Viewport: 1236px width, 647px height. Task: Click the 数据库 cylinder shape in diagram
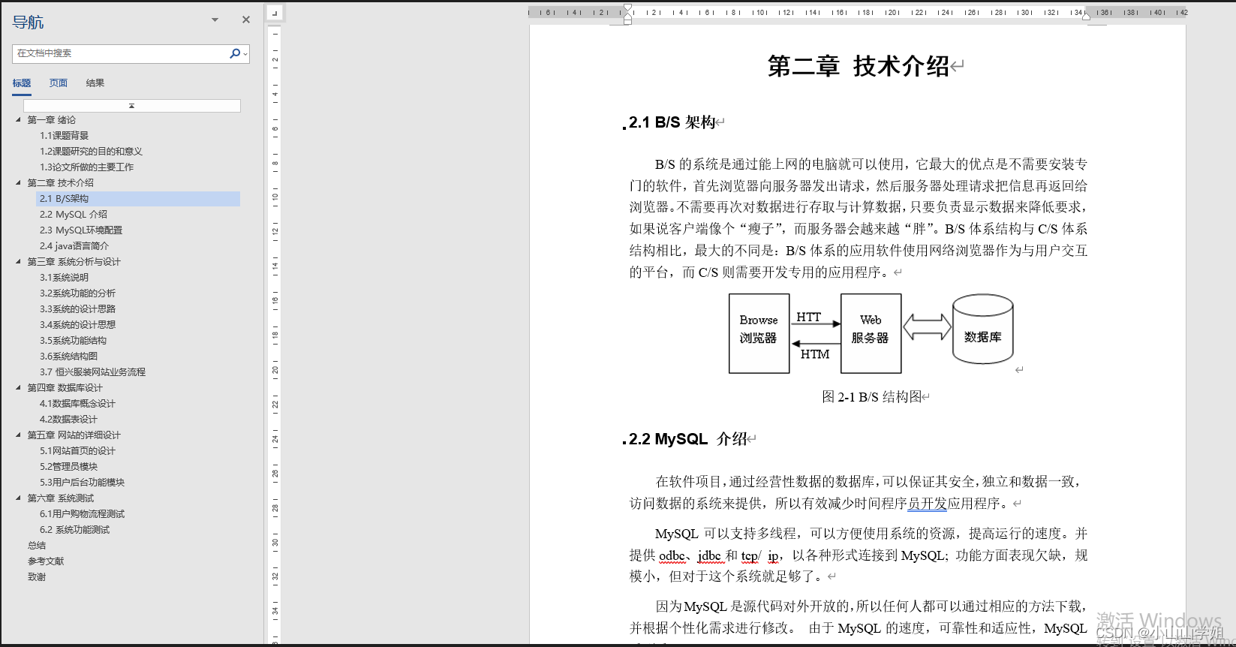pyautogui.click(x=982, y=329)
